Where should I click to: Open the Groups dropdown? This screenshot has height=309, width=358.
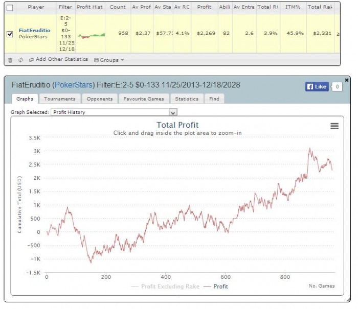coord(109,60)
